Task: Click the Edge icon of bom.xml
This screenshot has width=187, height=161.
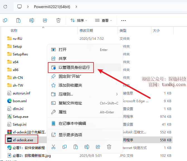Action: pos(9,101)
